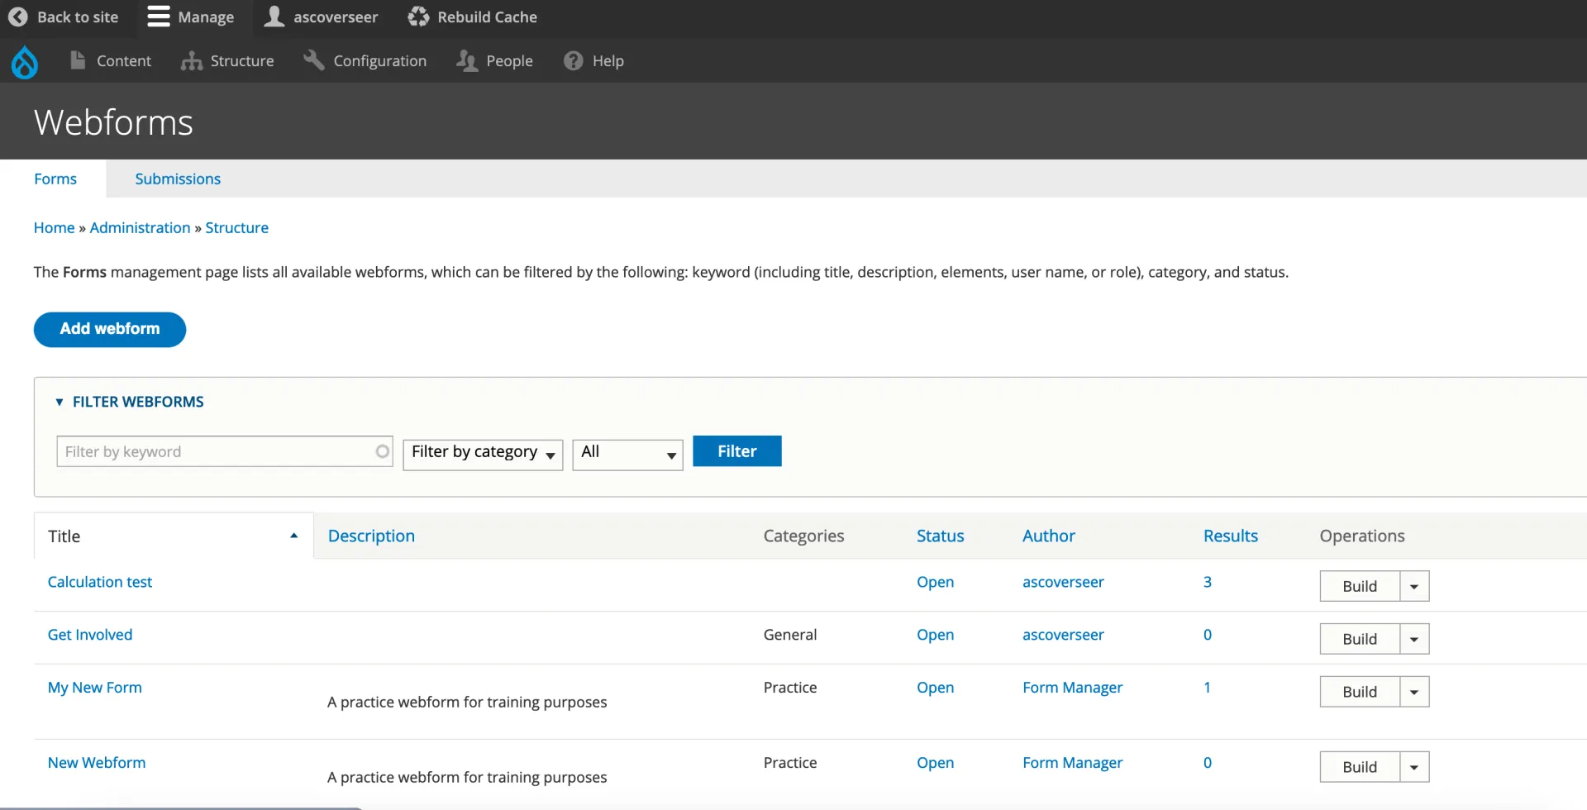
Task: Click the People users icon
Action: point(467,61)
